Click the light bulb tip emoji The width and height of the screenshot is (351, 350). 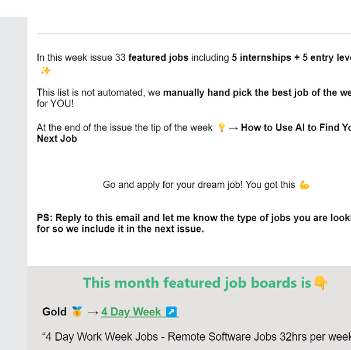tap(222, 128)
